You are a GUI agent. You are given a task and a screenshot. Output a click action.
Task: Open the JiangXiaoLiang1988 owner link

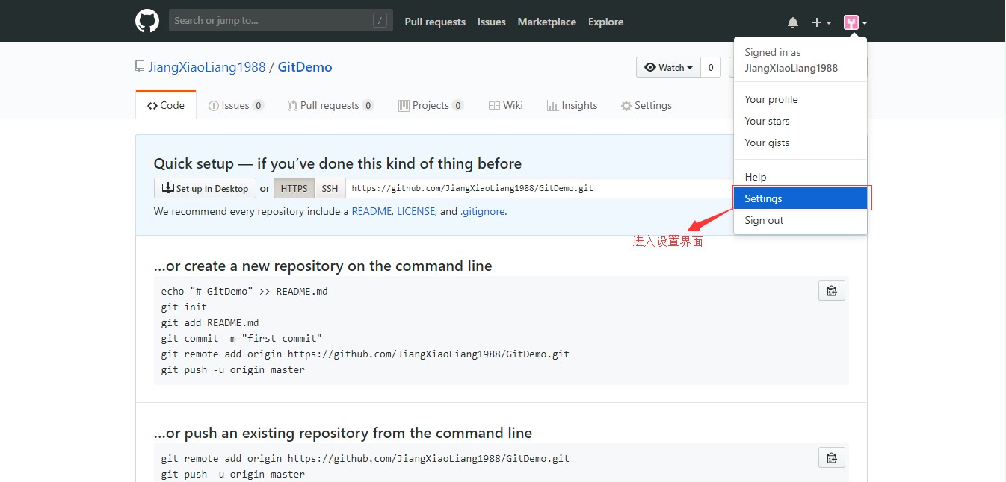207,67
